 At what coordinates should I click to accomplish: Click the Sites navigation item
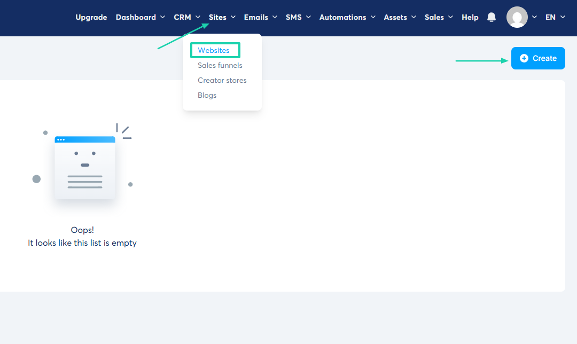pyautogui.click(x=217, y=17)
